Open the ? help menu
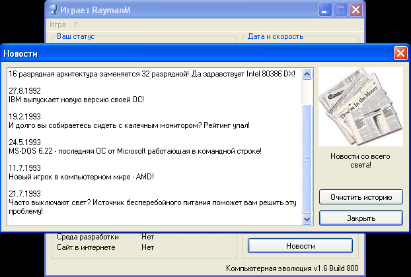Viewport: 411px width, 277px height. coord(75,24)
